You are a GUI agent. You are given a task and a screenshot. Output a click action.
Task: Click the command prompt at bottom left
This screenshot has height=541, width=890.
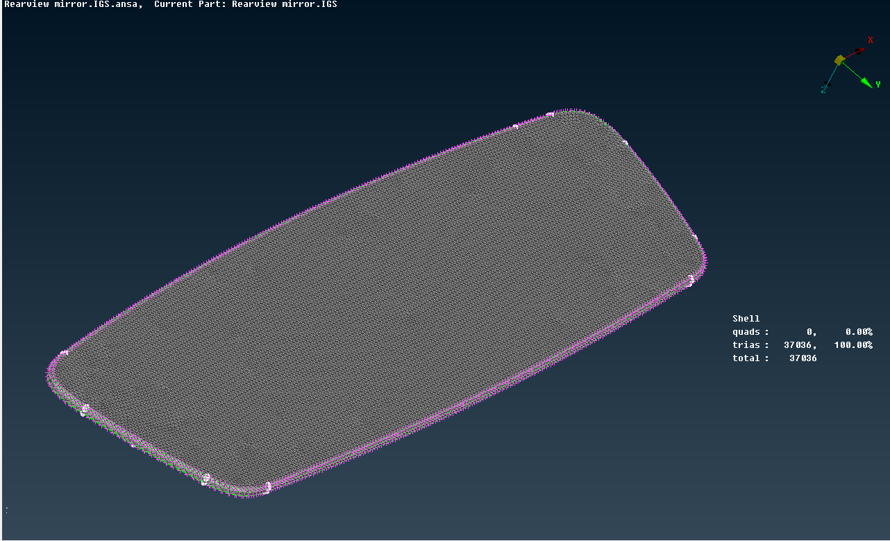6,510
